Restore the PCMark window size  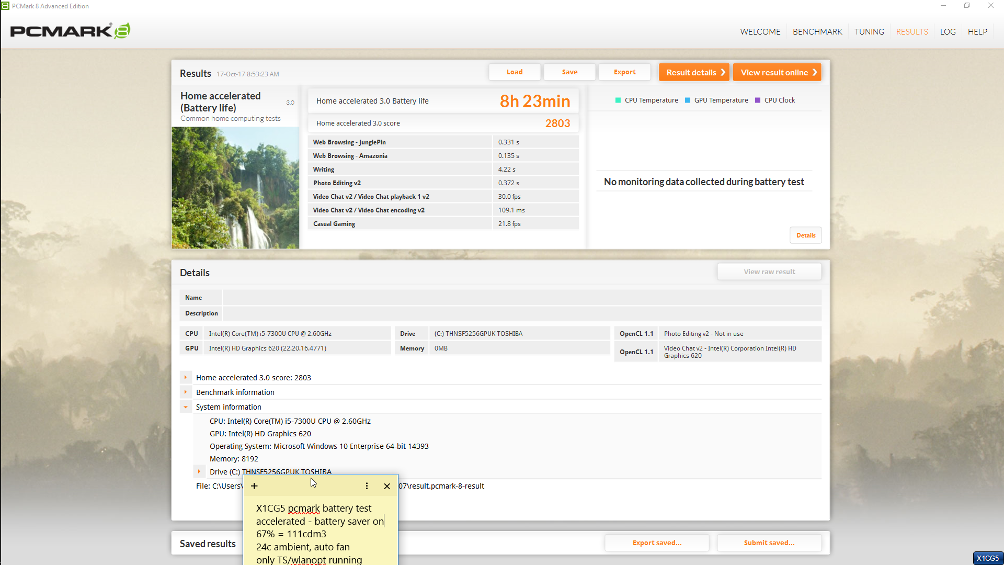click(x=967, y=6)
